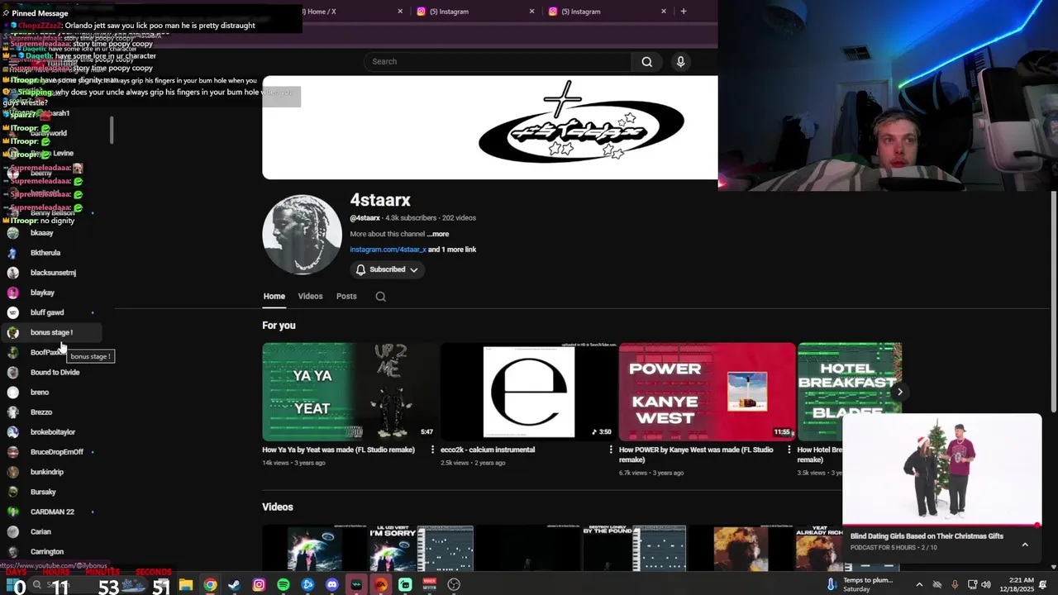The height and width of the screenshot is (595, 1058).
Task: Launch Steam from taskbar
Action: click(x=234, y=585)
